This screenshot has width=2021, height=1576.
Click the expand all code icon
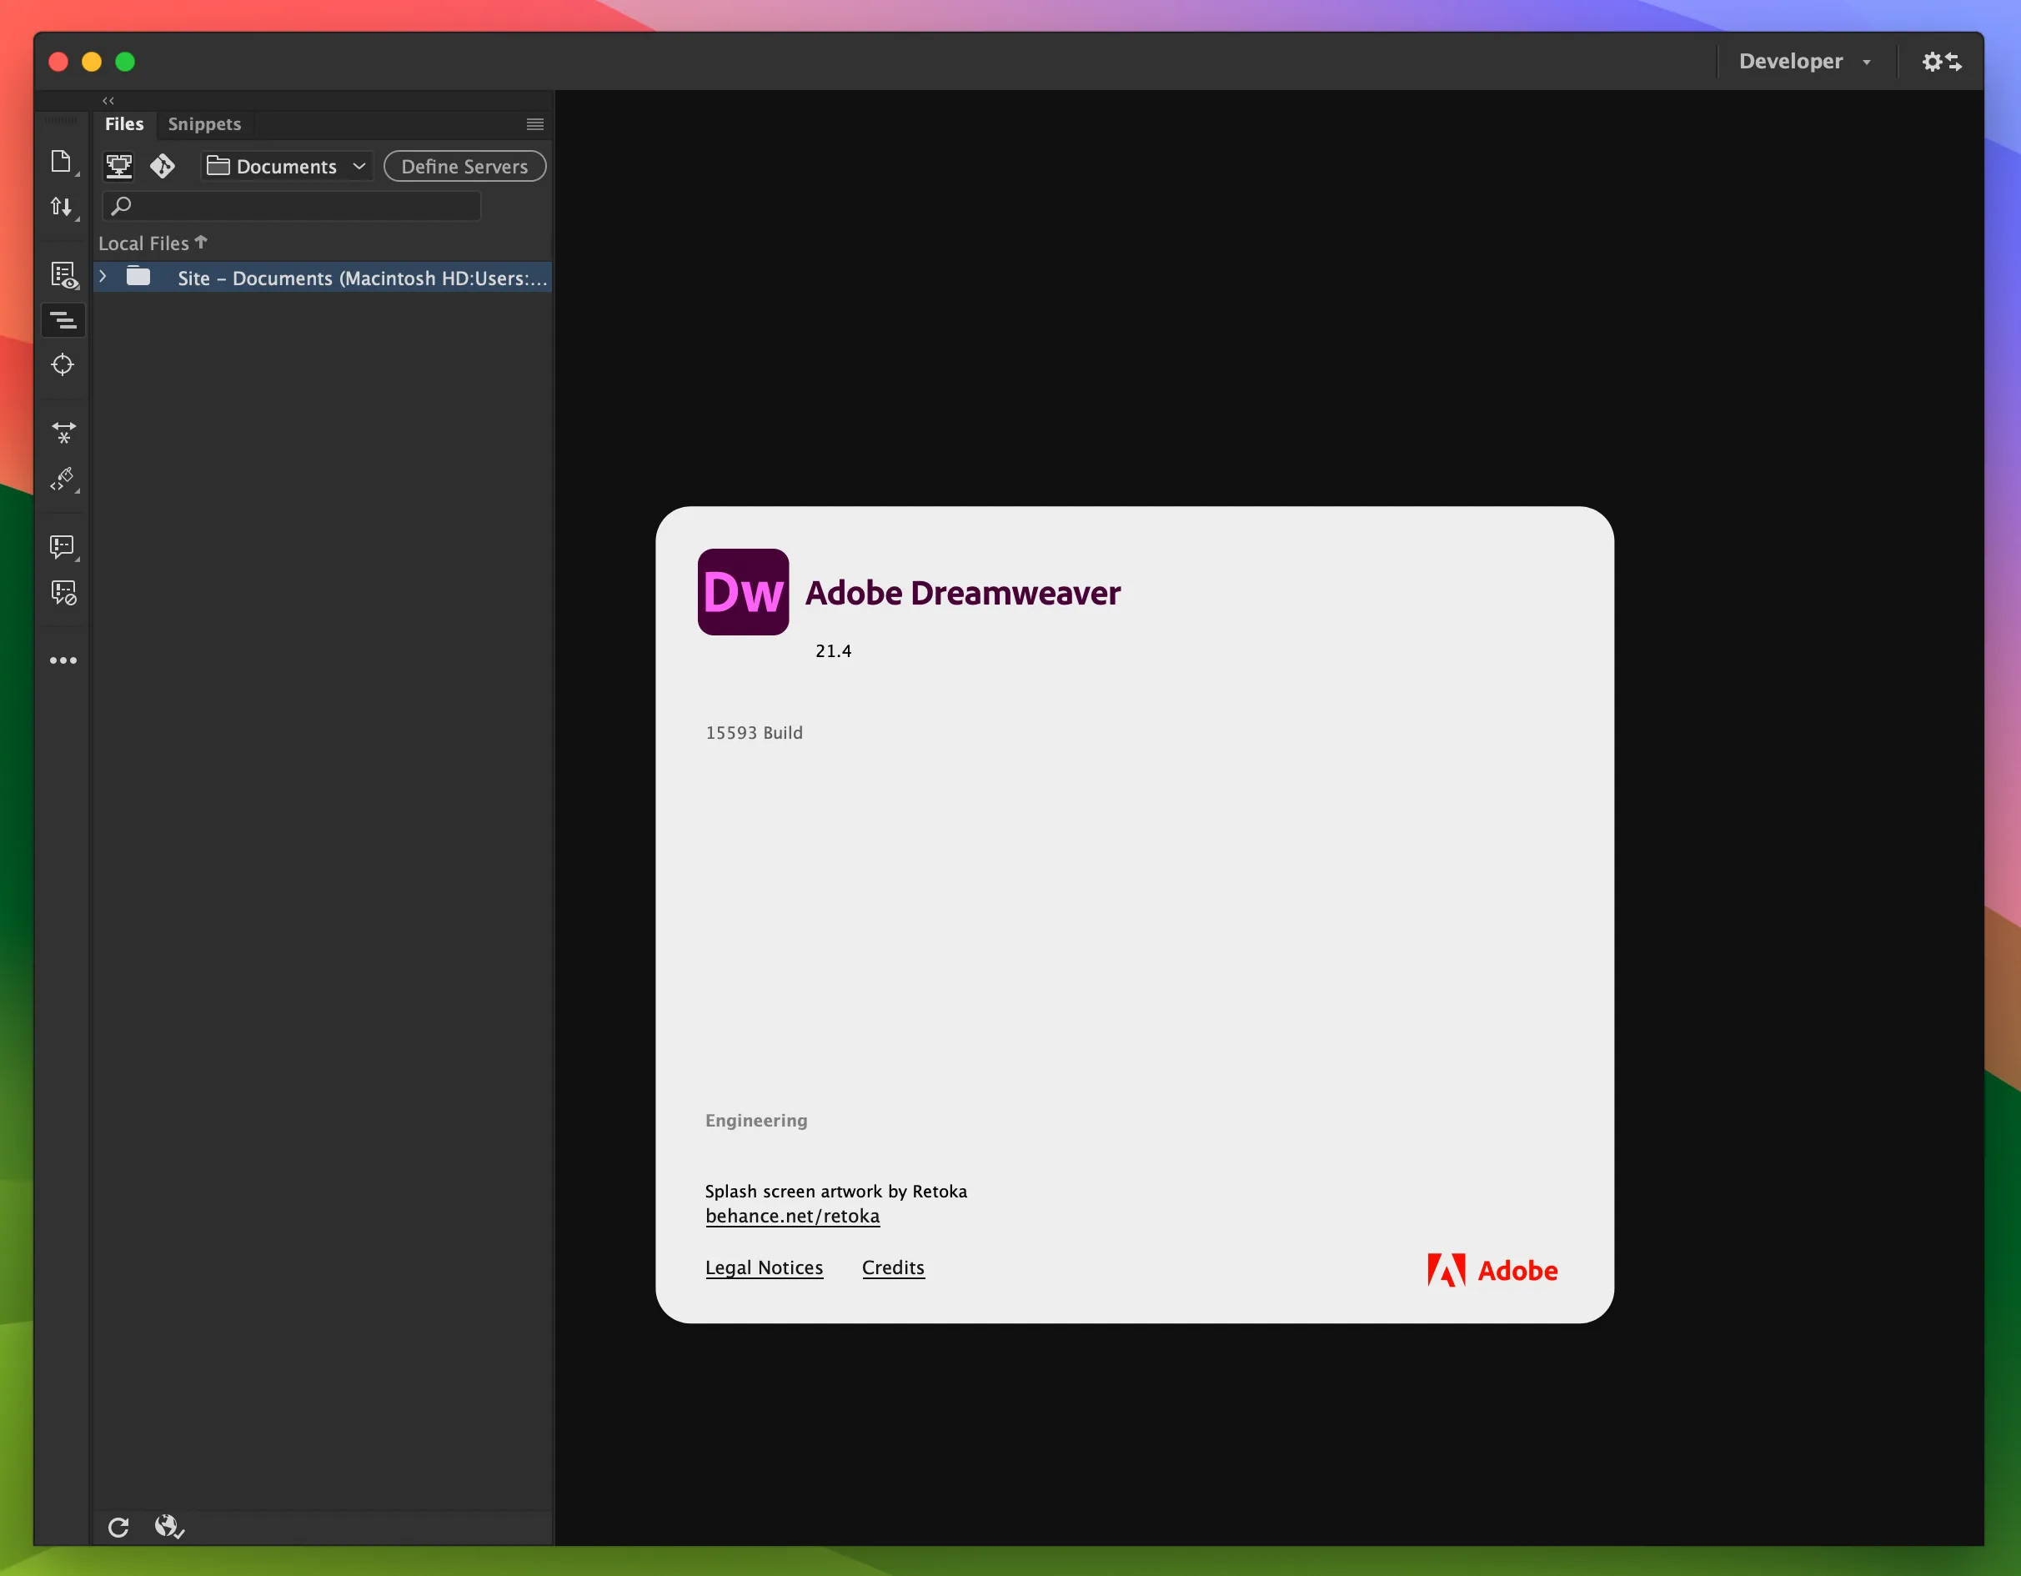point(64,433)
